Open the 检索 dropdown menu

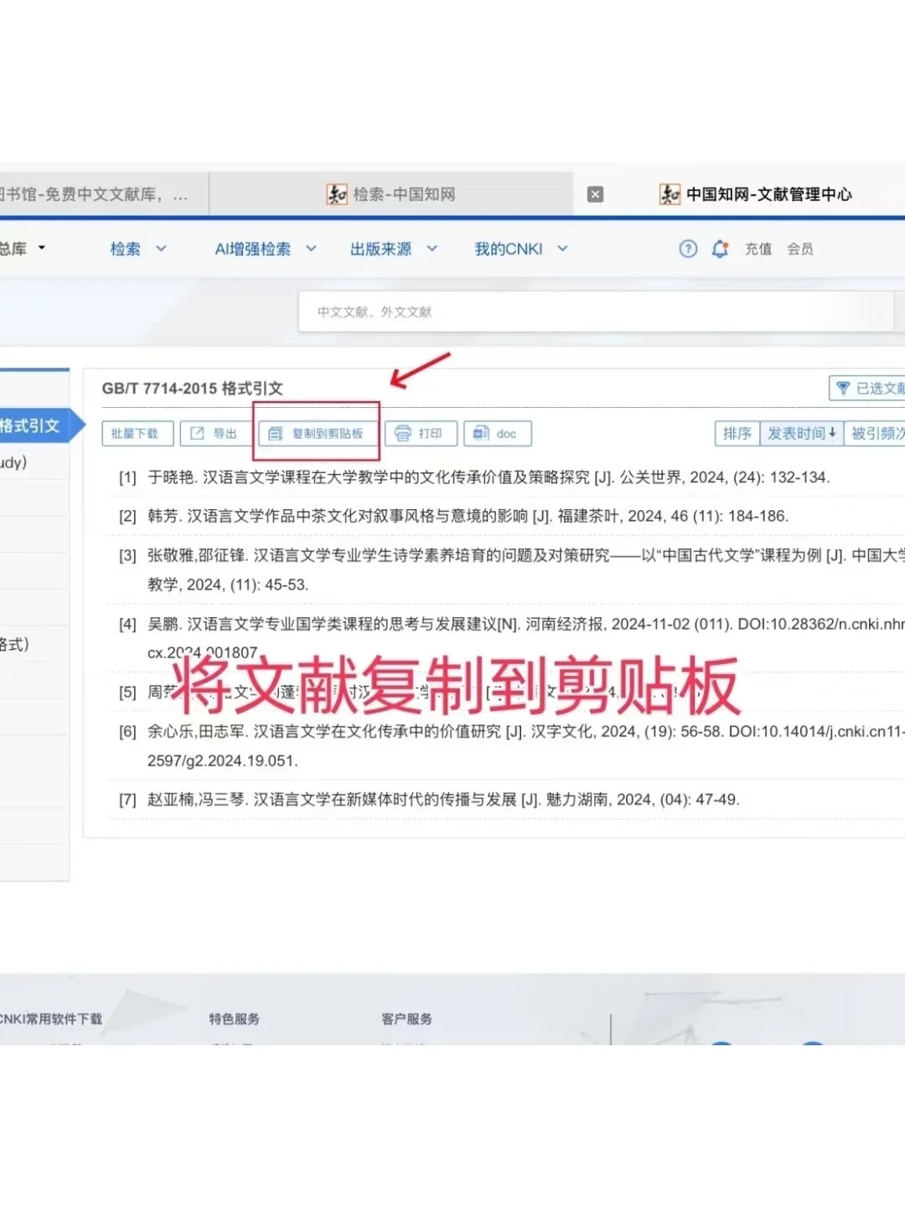138,249
